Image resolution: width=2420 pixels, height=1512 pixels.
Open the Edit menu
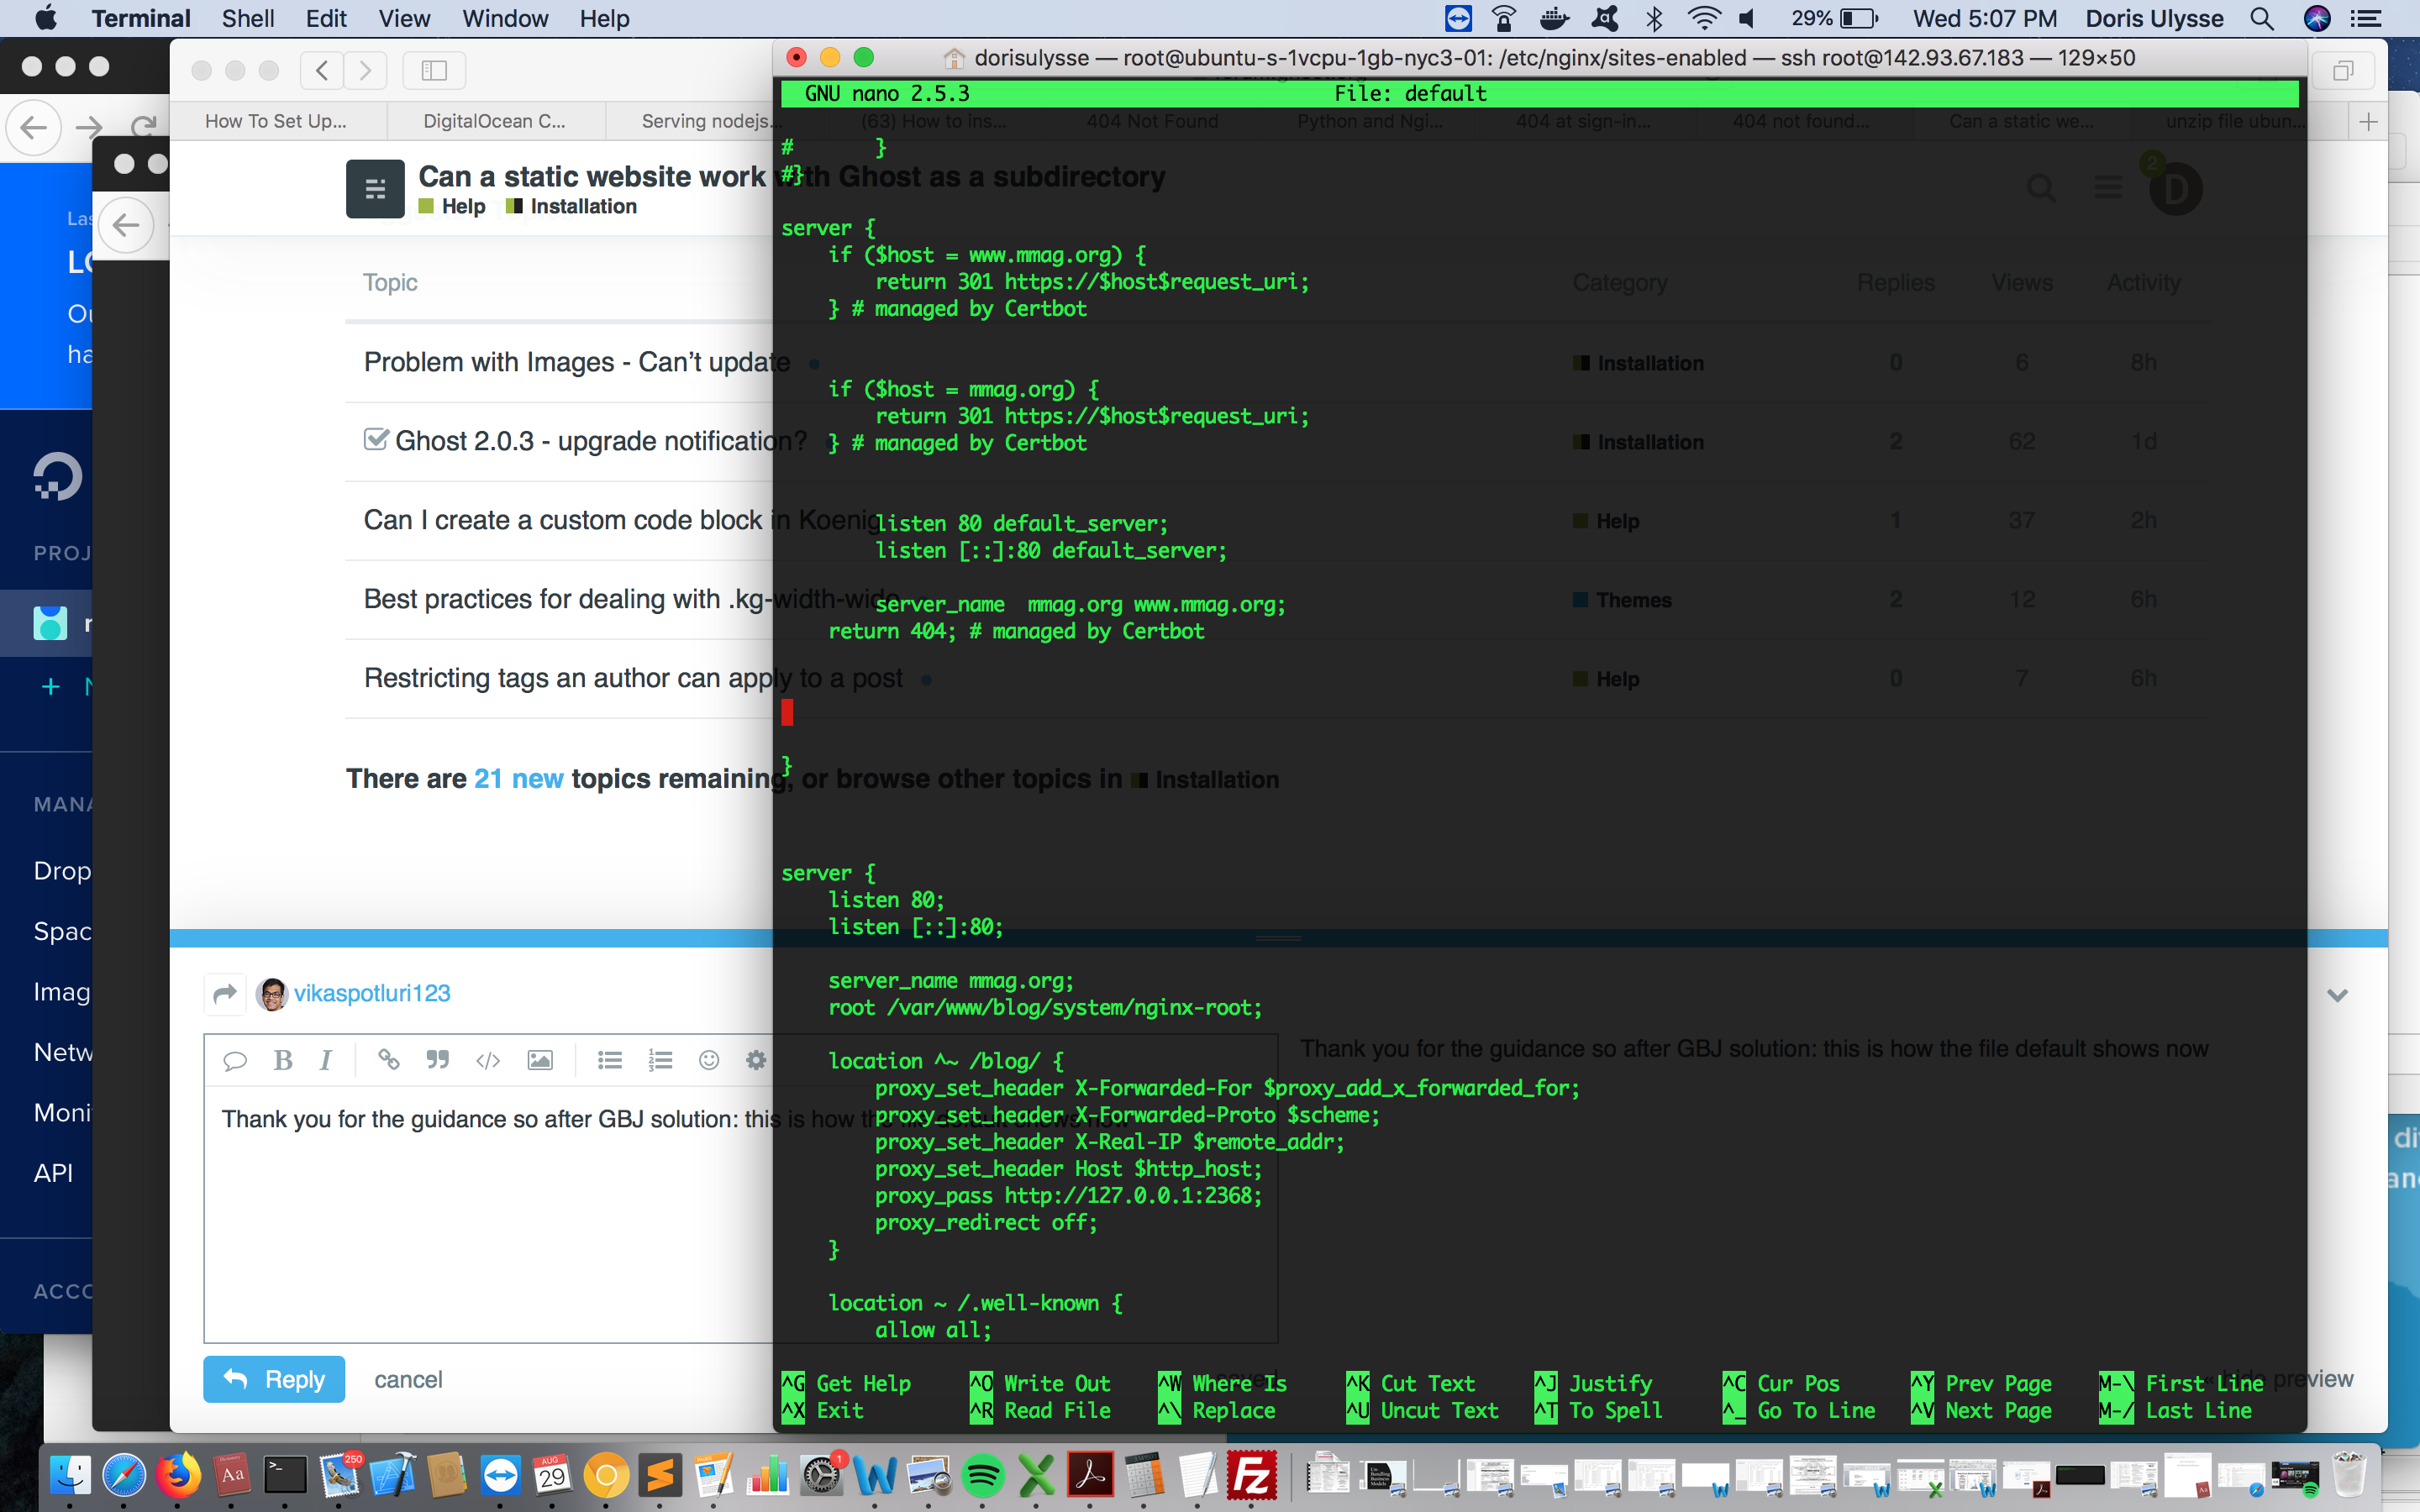point(326,18)
